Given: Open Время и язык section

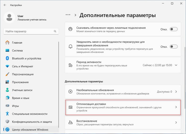Looking at the screenshot, I should 31,98.
